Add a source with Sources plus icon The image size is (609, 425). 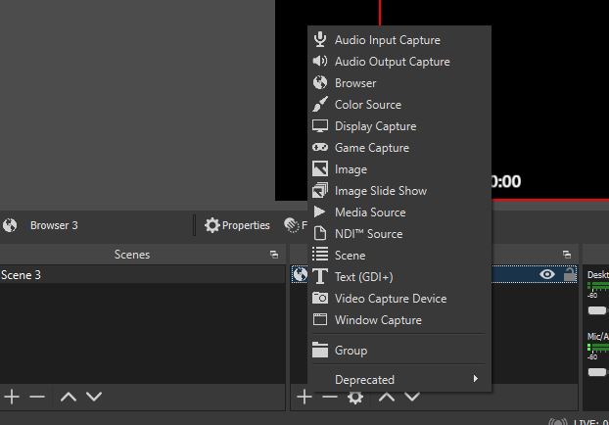click(x=304, y=397)
